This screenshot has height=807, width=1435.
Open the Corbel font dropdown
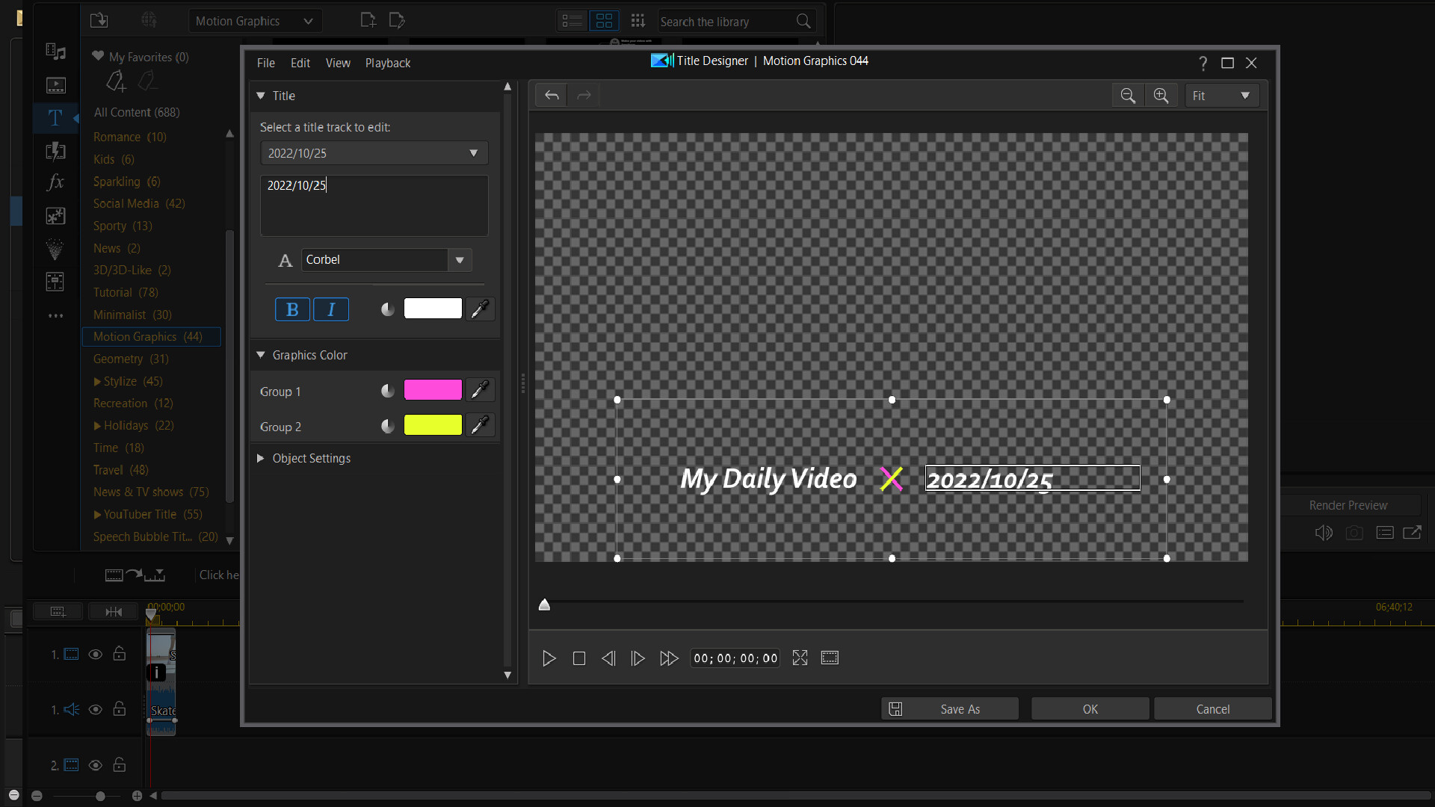click(459, 260)
